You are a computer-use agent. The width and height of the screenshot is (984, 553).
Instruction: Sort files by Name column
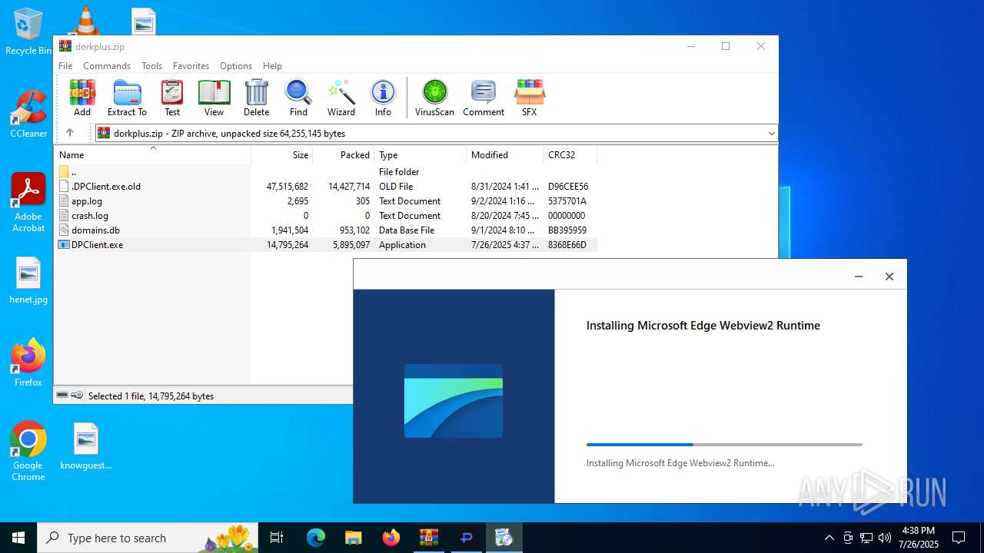(x=152, y=155)
